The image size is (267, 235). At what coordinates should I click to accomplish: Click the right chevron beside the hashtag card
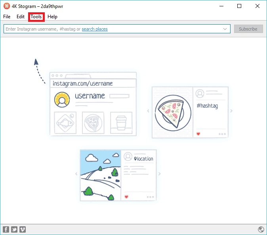click(x=231, y=111)
